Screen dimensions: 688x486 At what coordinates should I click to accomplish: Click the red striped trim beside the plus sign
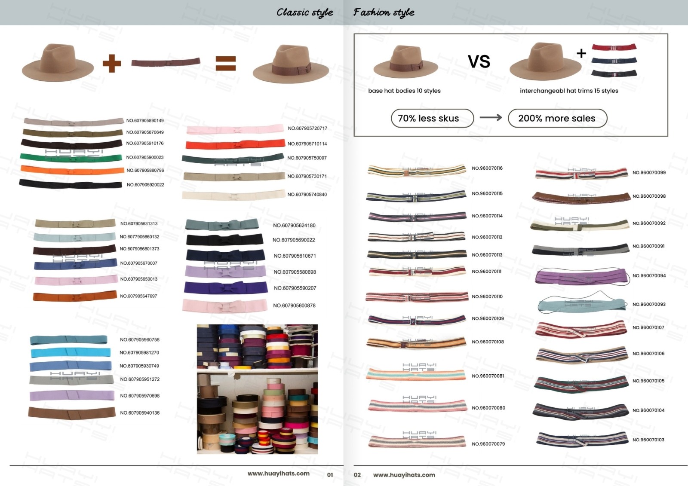click(614, 47)
